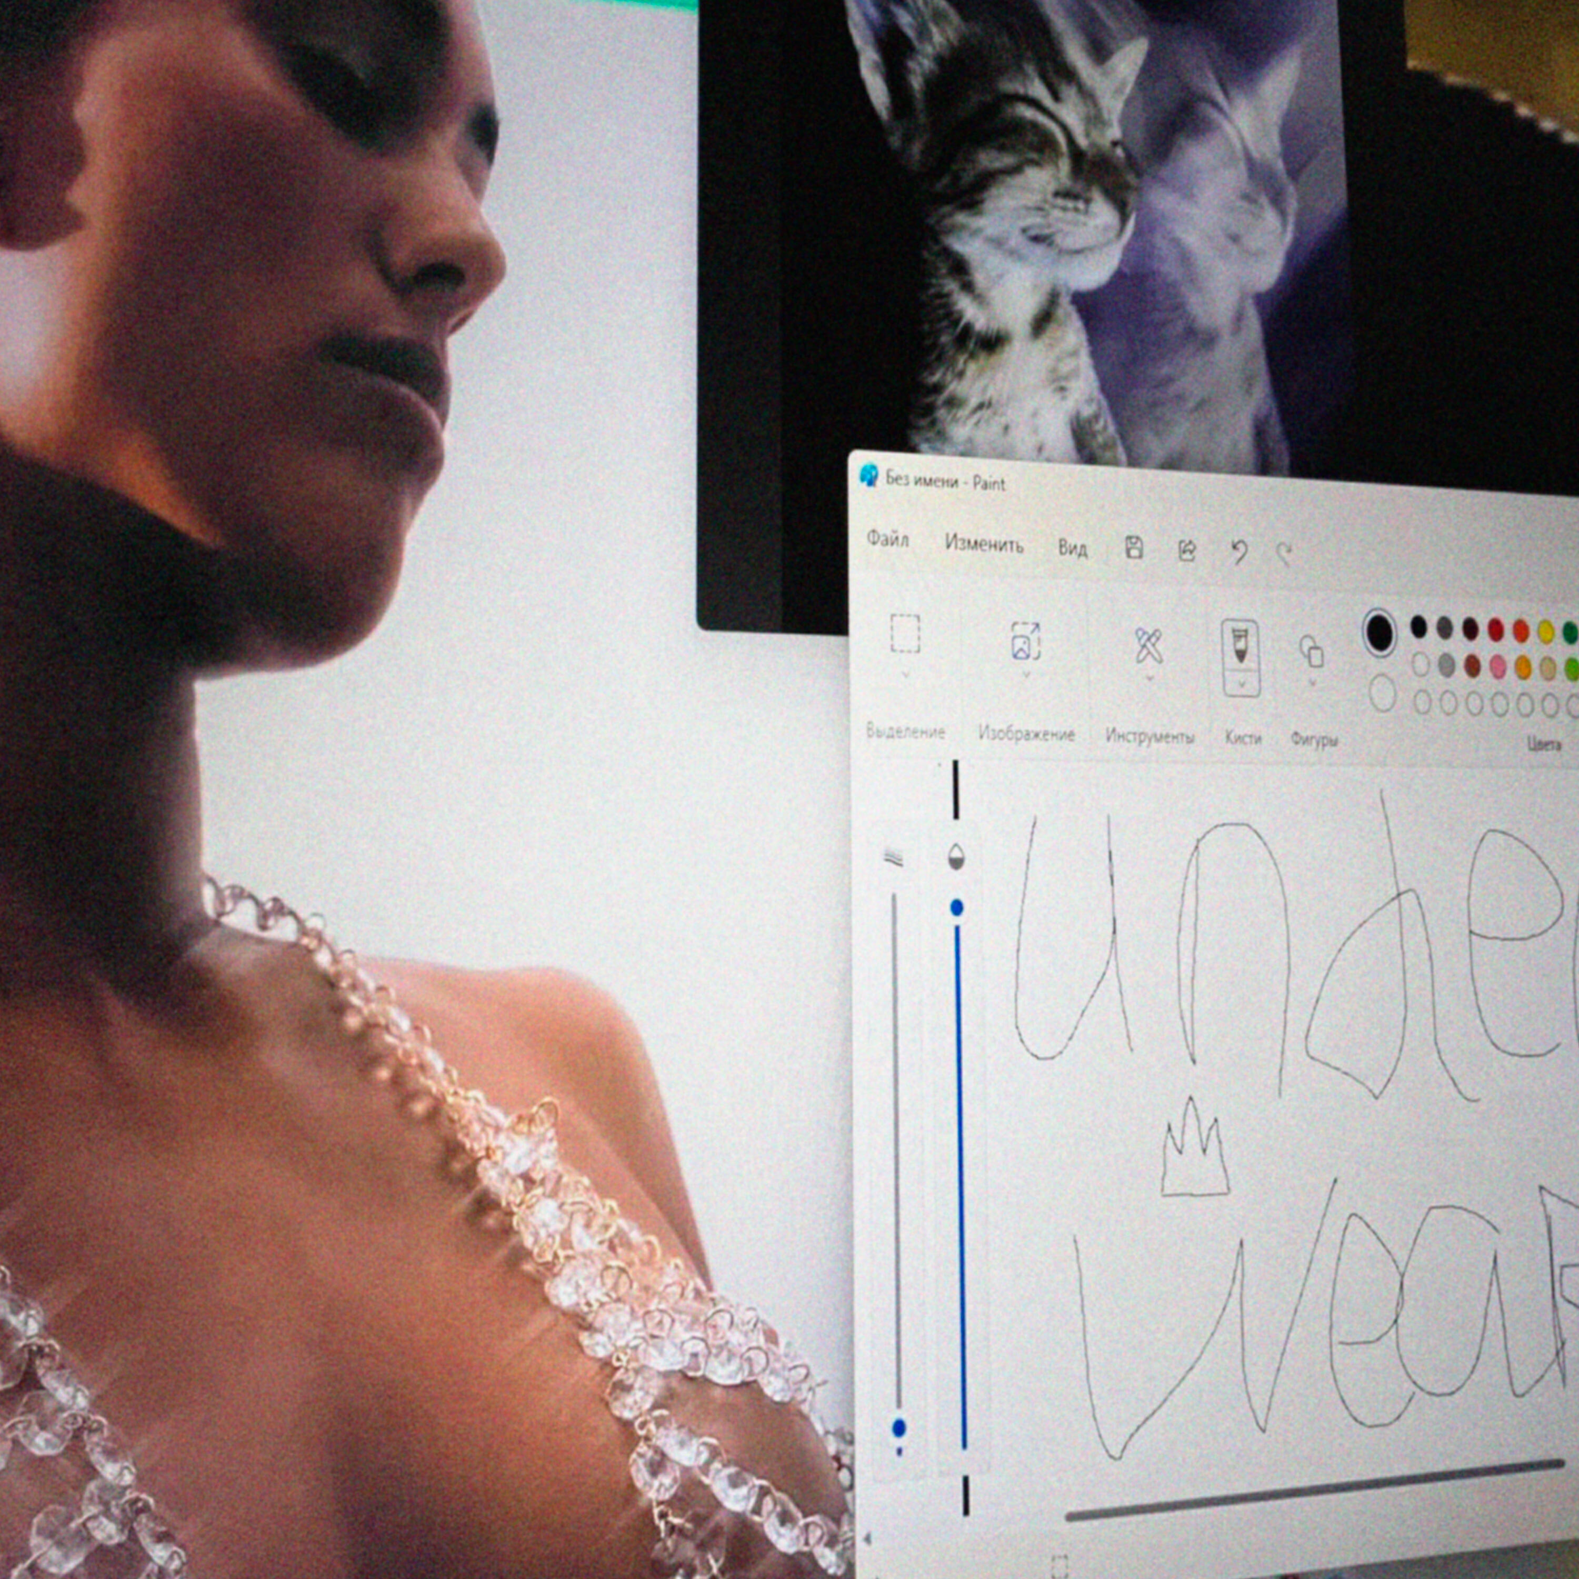This screenshot has width=1579, height=1579.
Task: Expand the Изображение options chevron
Action: pos(1026,675)
